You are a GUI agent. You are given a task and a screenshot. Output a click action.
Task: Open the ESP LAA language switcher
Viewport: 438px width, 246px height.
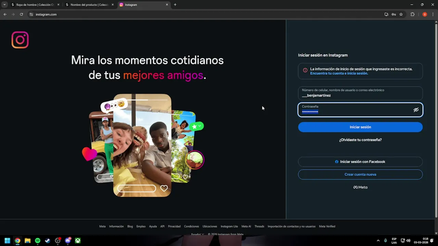pos(394,241)
